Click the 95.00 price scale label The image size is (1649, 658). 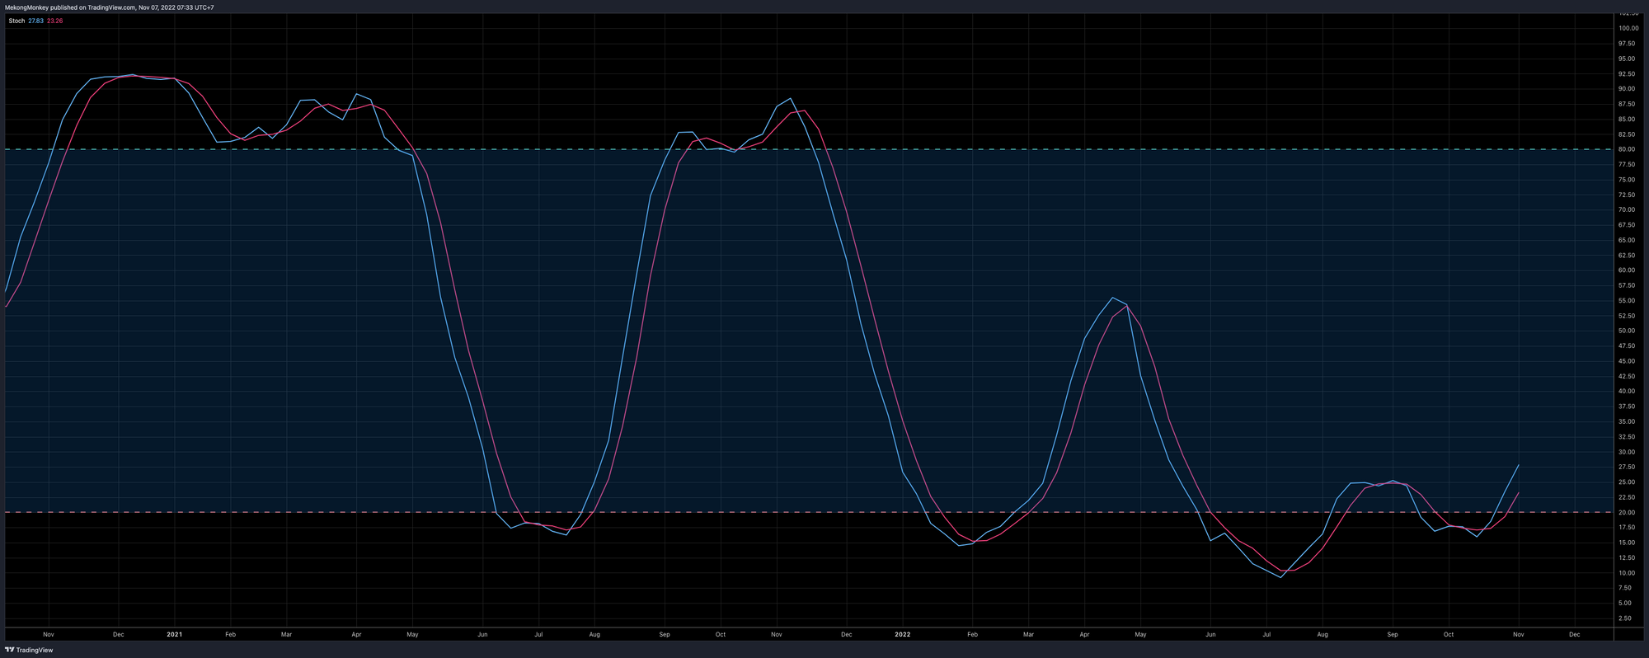(1626, 59)
